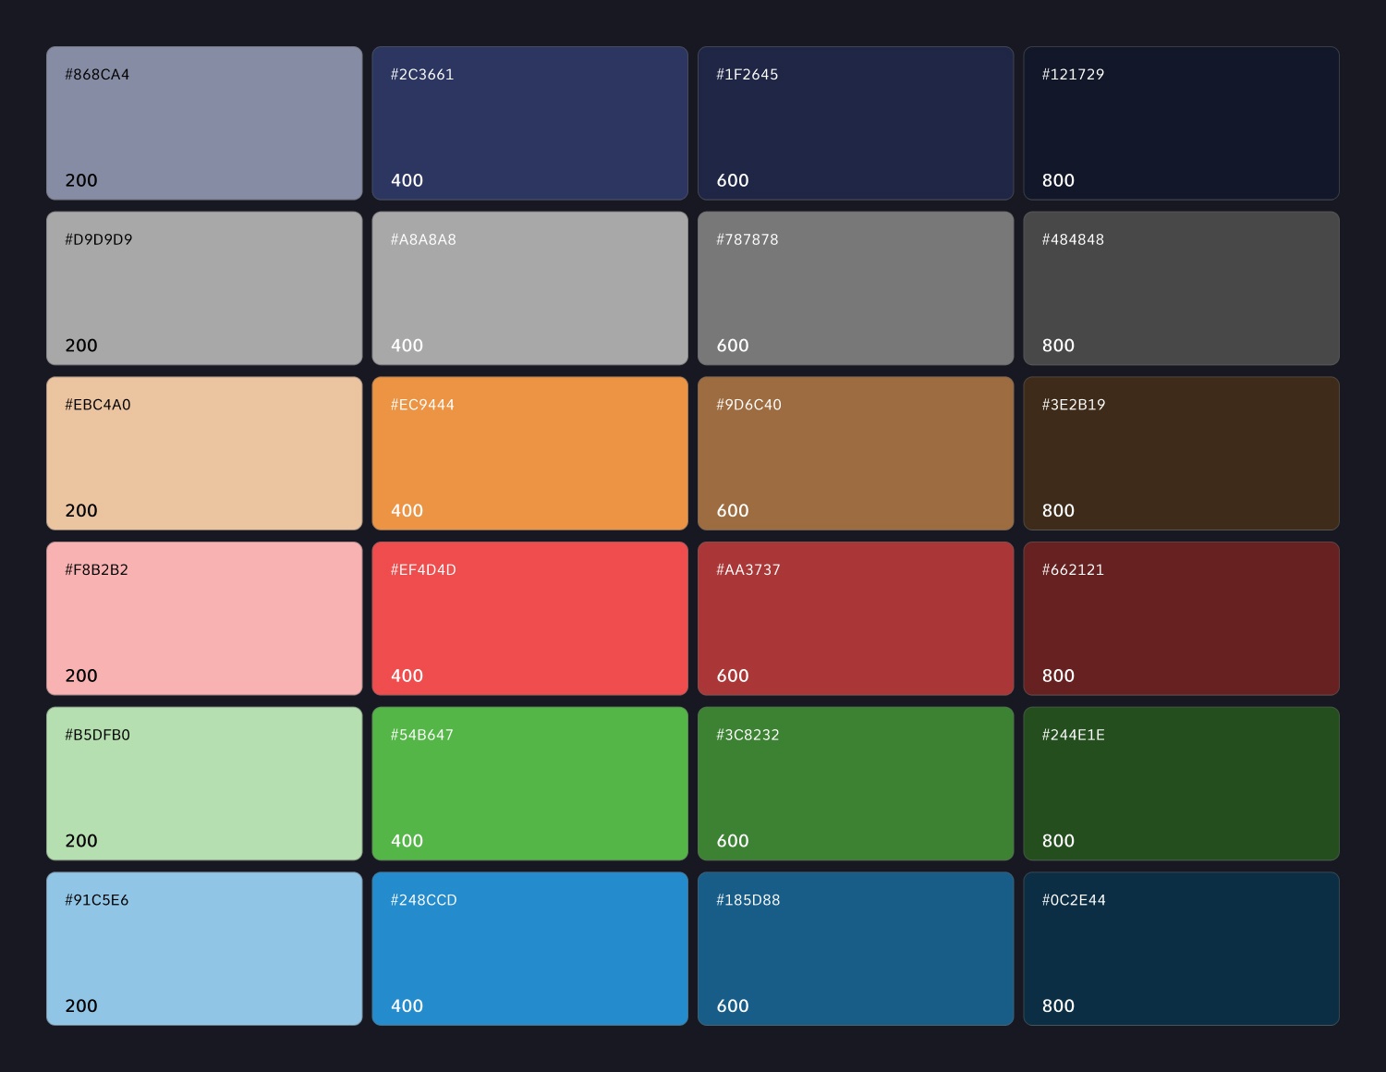1386x1072 pixels.
Task: Choose the dark green #244E1E swatch
Action: point(1181,784)
